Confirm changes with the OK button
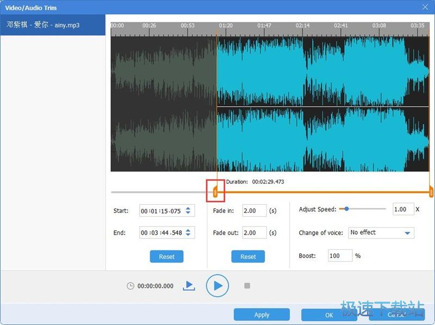The height and width of the screenshot is (325, 435). coord(328,314)
